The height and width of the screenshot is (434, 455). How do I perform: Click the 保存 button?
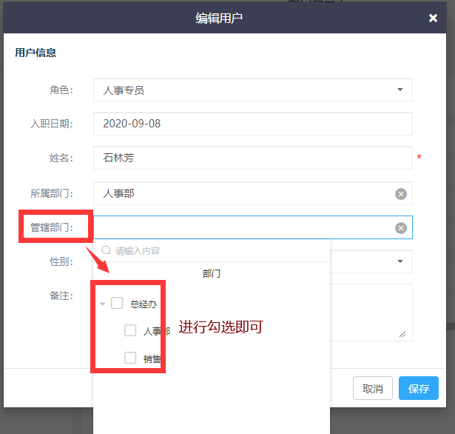pos(419,388)
